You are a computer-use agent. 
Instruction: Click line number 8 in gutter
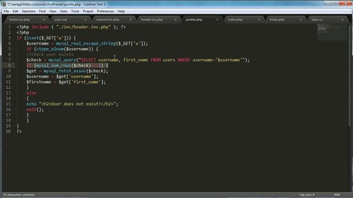(x=9, y=65)
